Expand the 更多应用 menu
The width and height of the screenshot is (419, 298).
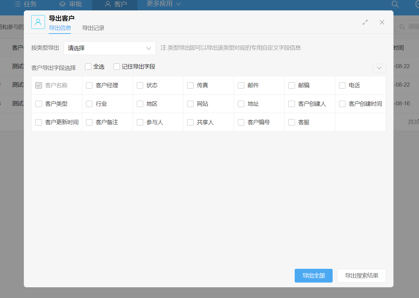[x=164, y=4]
